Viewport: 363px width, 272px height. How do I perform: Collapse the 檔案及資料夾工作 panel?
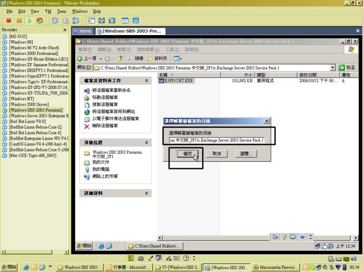(x=146, y=81)
